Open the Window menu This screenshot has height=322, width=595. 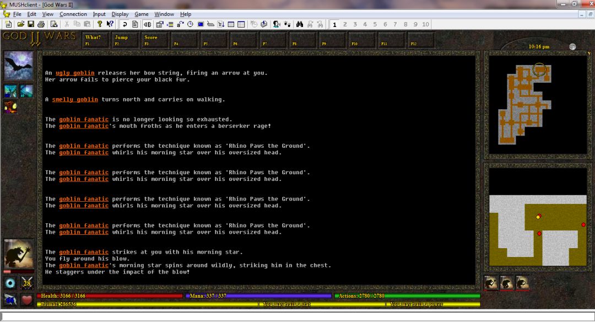pyautogui.click(x=164, y=14)
